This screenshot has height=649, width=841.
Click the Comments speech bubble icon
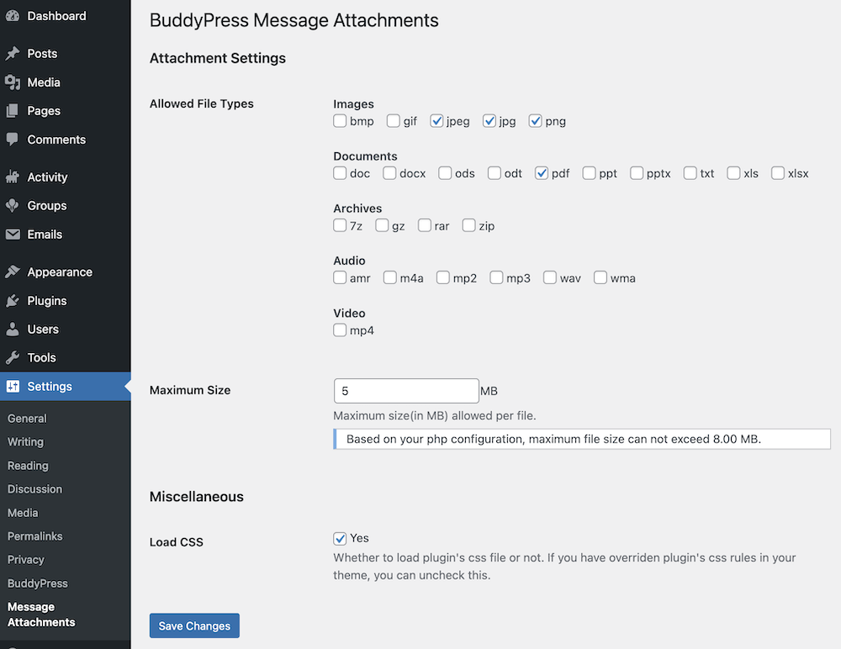[13, 140]
